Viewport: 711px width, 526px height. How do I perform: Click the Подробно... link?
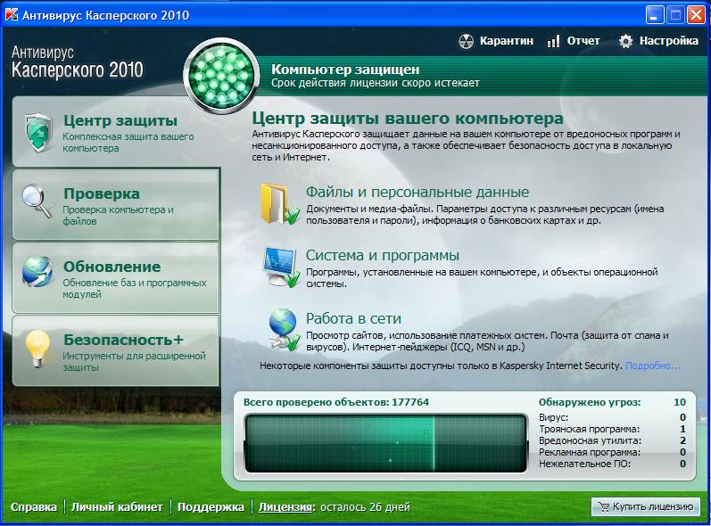[x=653, y=366]
